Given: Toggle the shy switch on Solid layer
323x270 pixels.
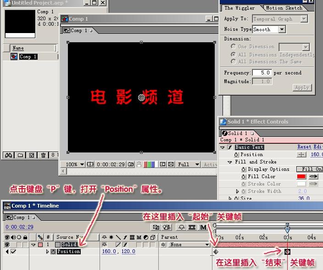Looking at the screenshot, I should pos(104,245).
